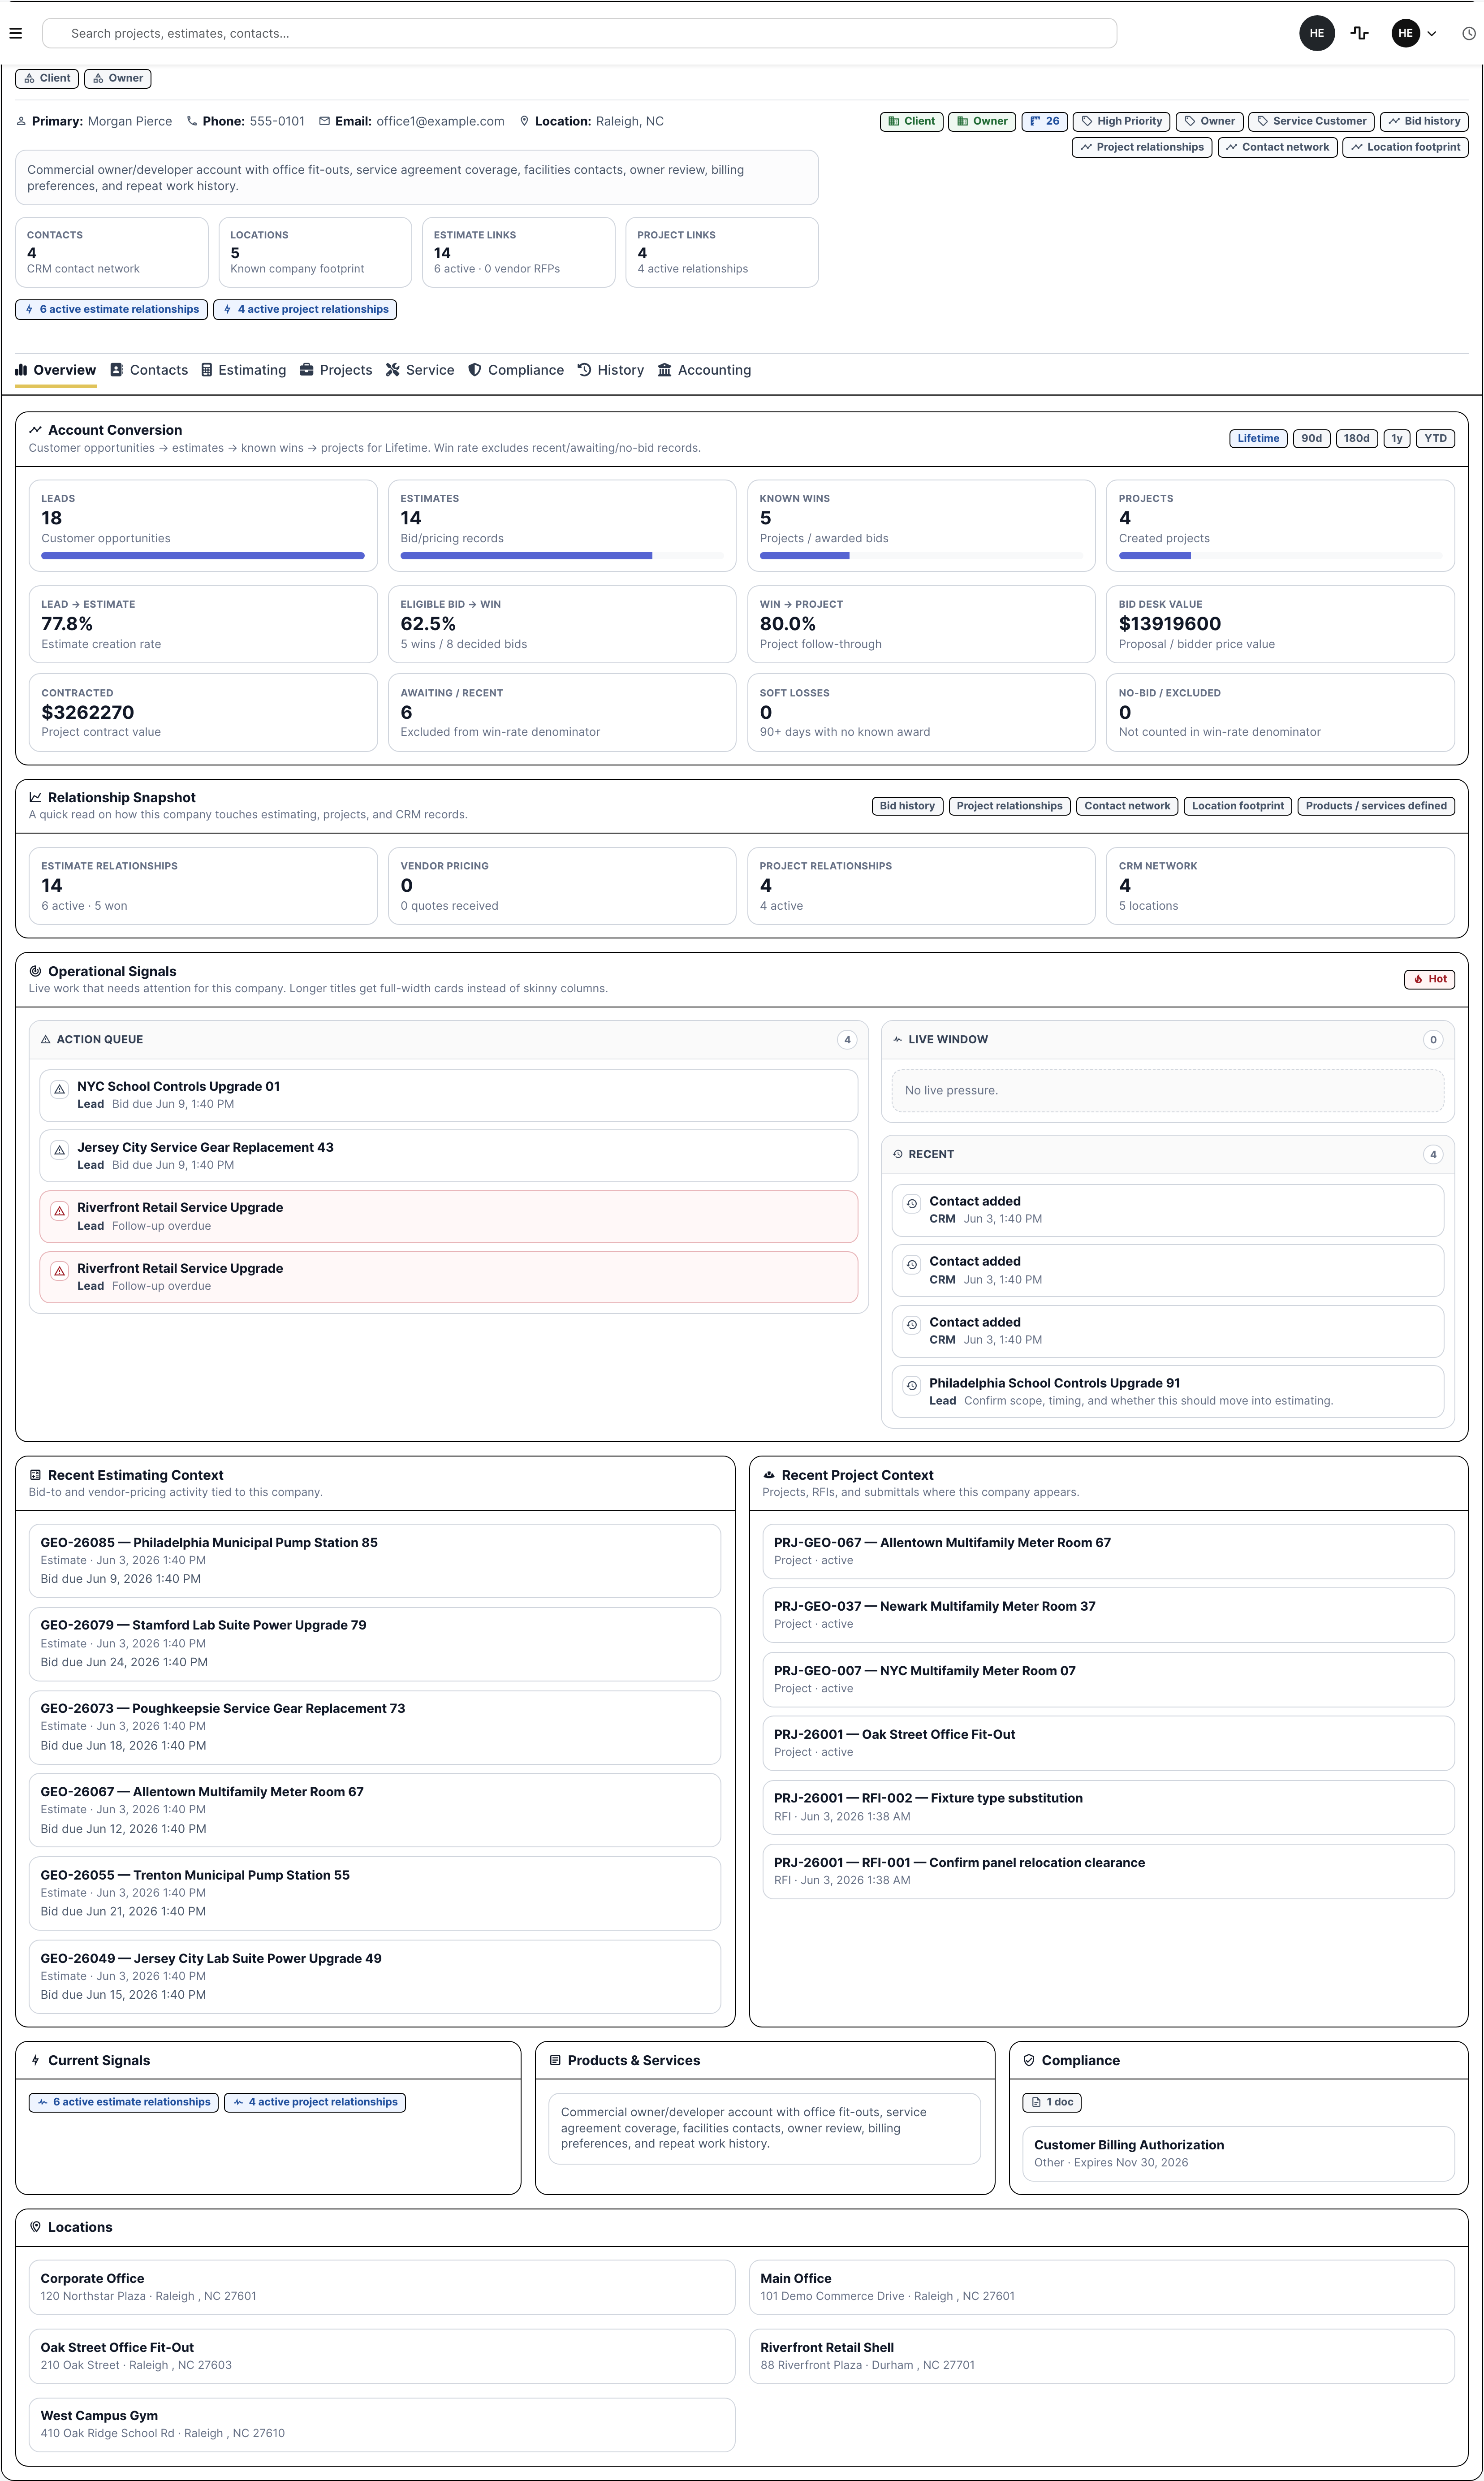Click the Compliance shield icon in bottom card
1484x2481 pixels.
[1029, 2060]
